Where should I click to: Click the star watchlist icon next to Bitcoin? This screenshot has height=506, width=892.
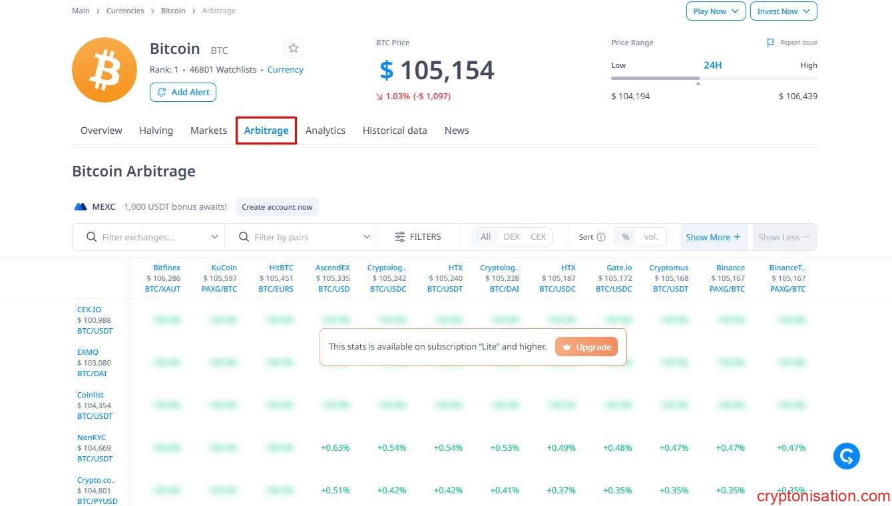tap(294, 49)
